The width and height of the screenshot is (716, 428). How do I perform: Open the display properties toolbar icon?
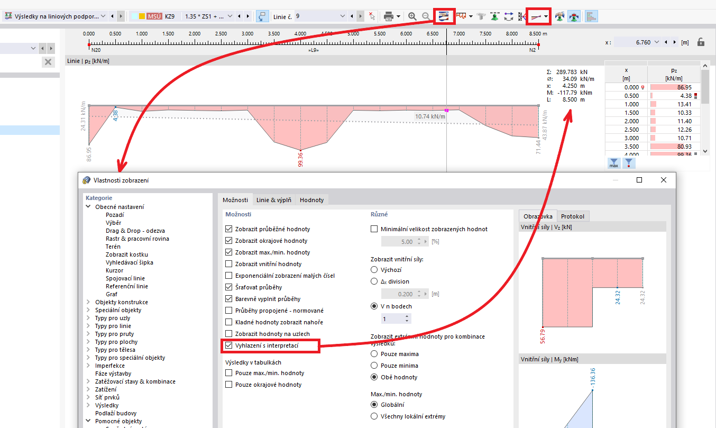[444, 16]
